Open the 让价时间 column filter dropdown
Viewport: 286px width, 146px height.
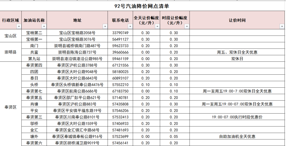pos(282,26)
